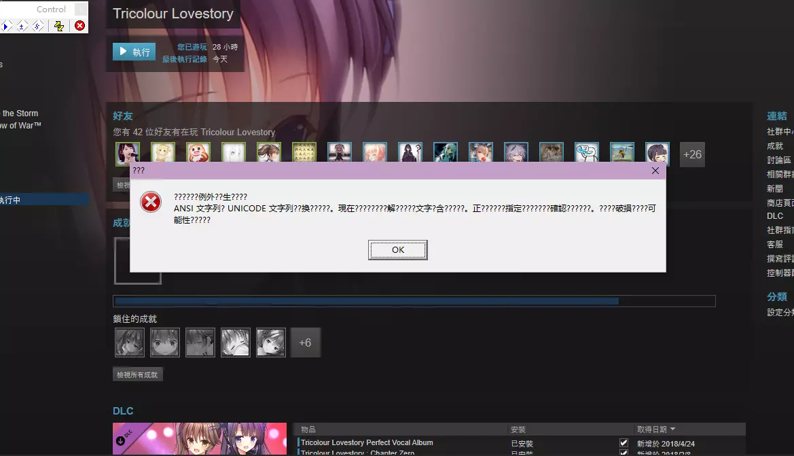794x456 pixels.
Task: Uncheck Perfect Vocal Album DLC checkbox
Action: point(624,443)
